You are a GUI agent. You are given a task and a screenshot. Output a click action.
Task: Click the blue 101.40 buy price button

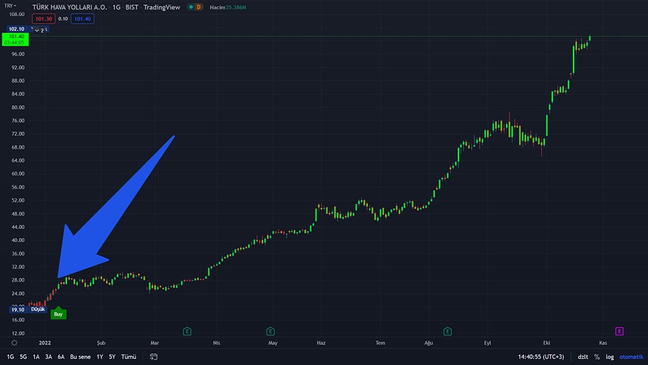tap(82, 19)
